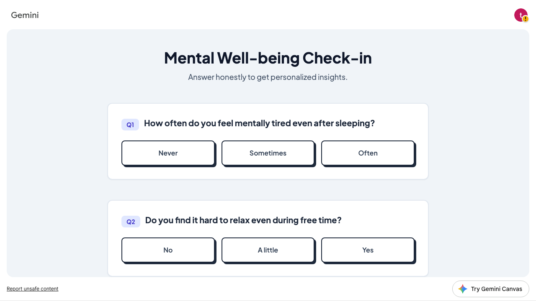The image size is (536, 301).
Task: Click the hard to relax question text
Action: coord(243,220)
